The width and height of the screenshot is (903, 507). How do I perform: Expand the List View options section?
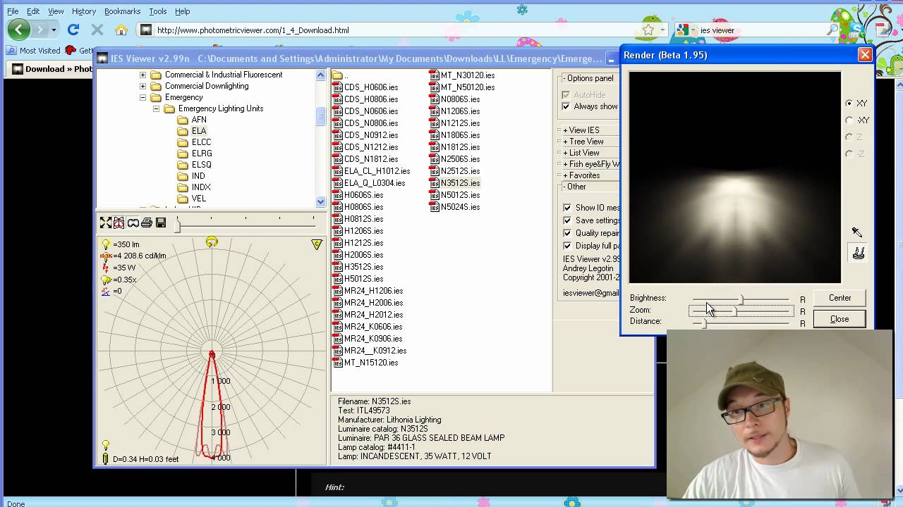click(581, 153)
